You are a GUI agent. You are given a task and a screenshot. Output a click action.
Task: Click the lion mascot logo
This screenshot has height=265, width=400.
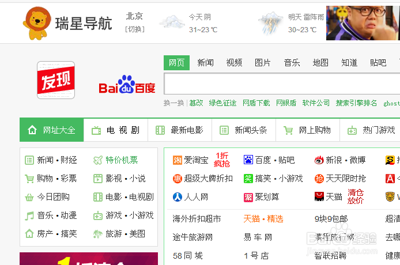(37, 23)
